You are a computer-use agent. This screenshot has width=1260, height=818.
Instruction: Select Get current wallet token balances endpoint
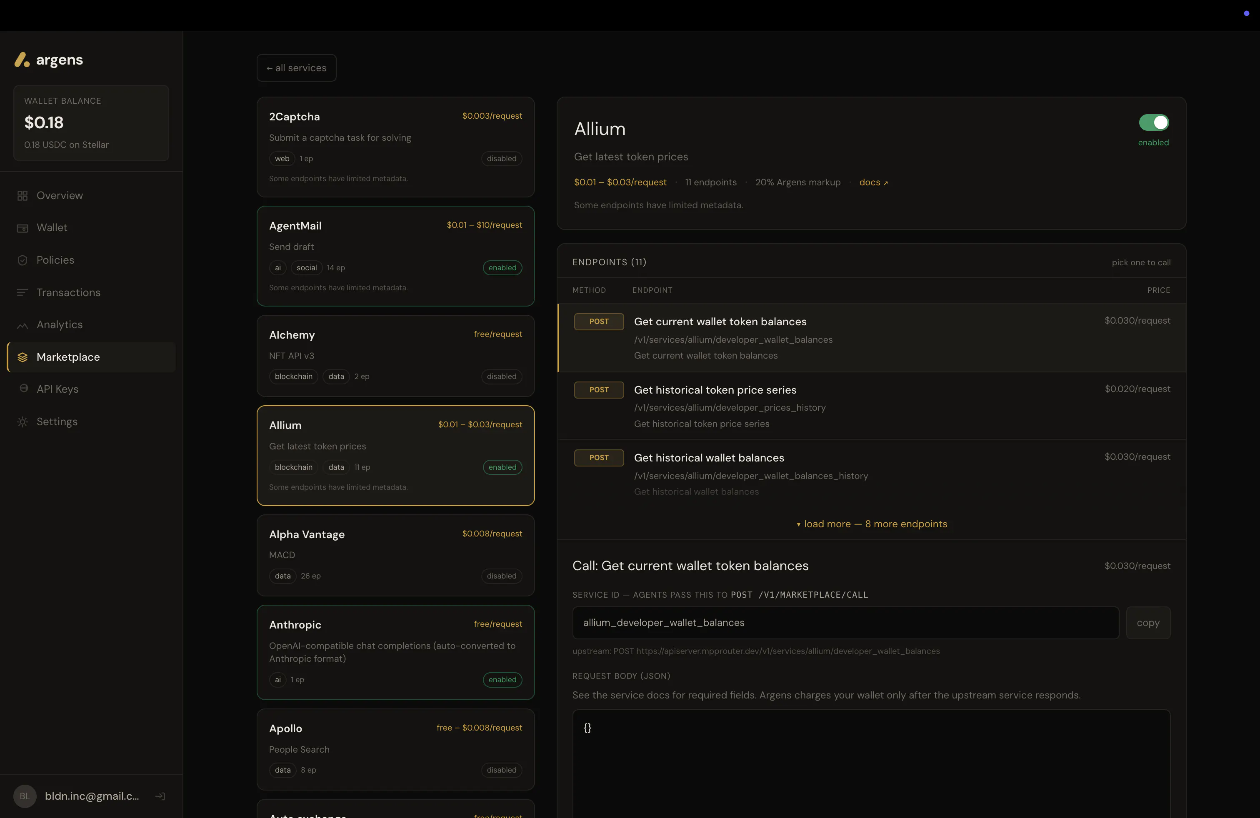click(x=871, y=337)
